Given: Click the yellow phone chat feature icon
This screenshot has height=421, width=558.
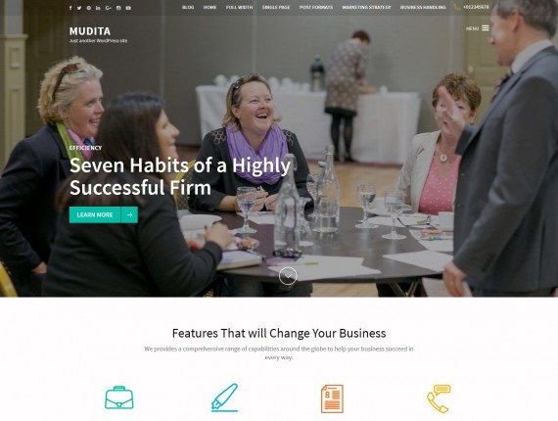Looking at the screenshot, I should tap(439, 398).
